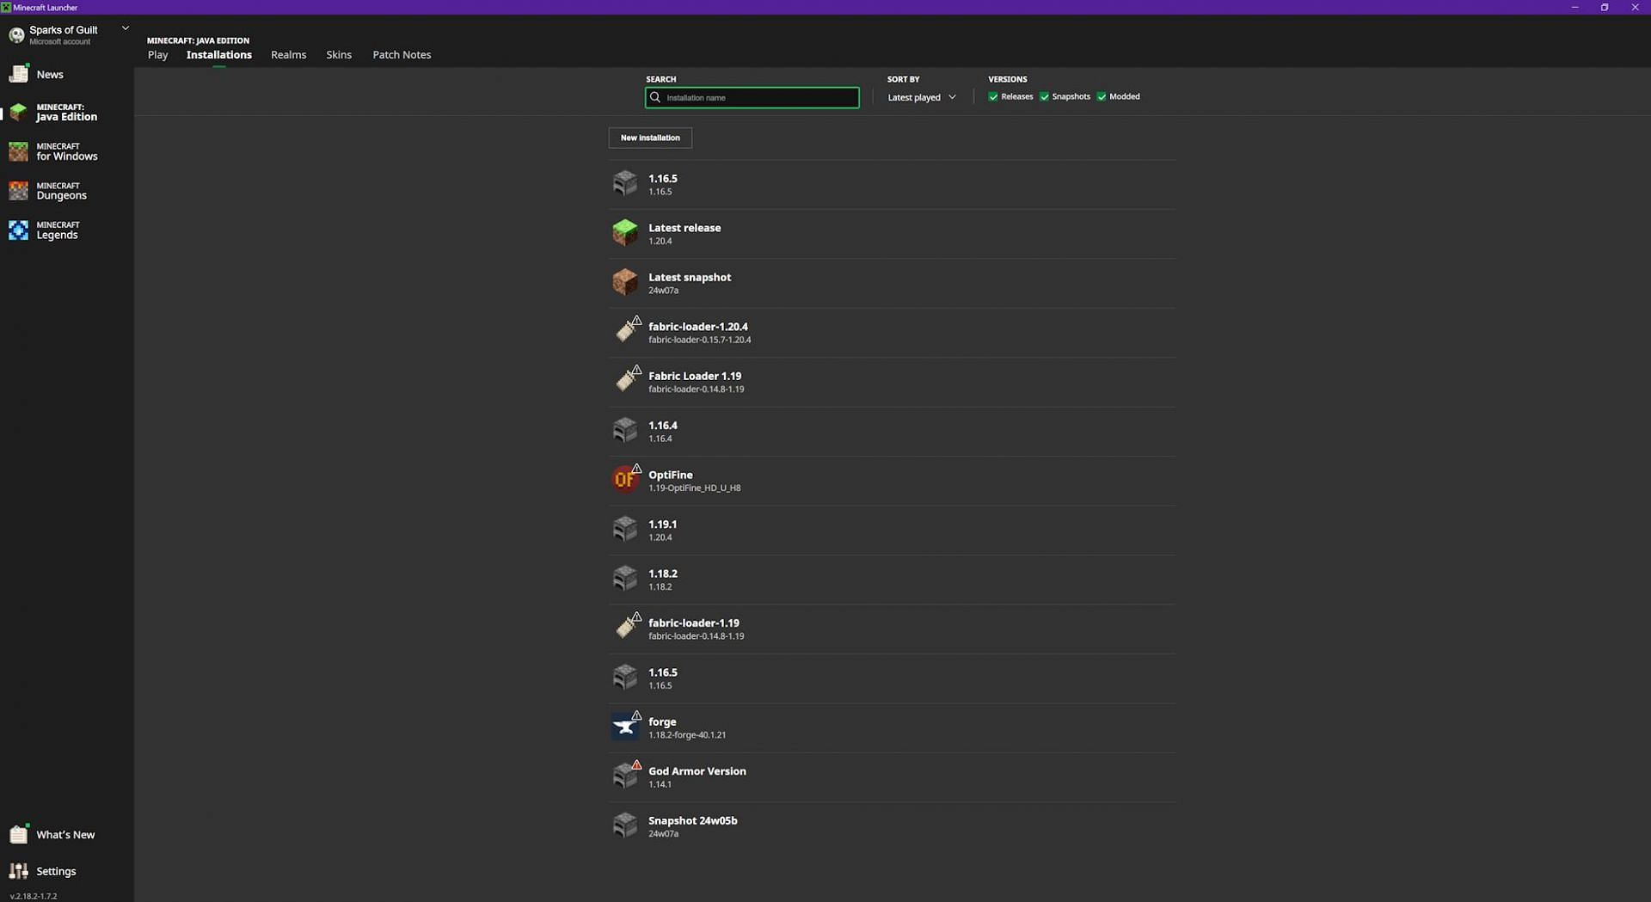Toggle the Modded versions checkbox
Viewport: 1651px width, 902px height.
click(x=1102, y=97)
